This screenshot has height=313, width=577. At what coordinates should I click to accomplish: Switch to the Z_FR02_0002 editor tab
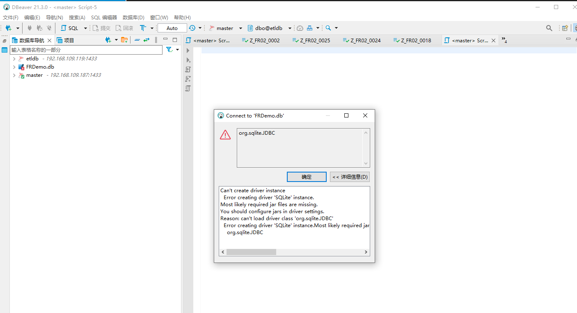[261, 40]
